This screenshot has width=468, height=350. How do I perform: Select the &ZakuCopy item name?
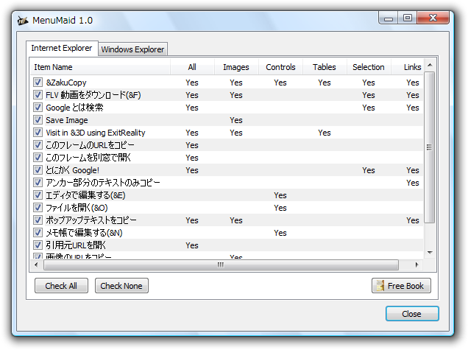[66, 83]
